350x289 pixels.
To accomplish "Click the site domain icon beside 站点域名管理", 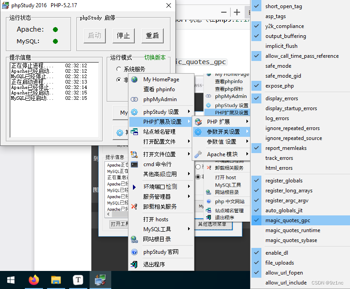I will tap(134, 132).
